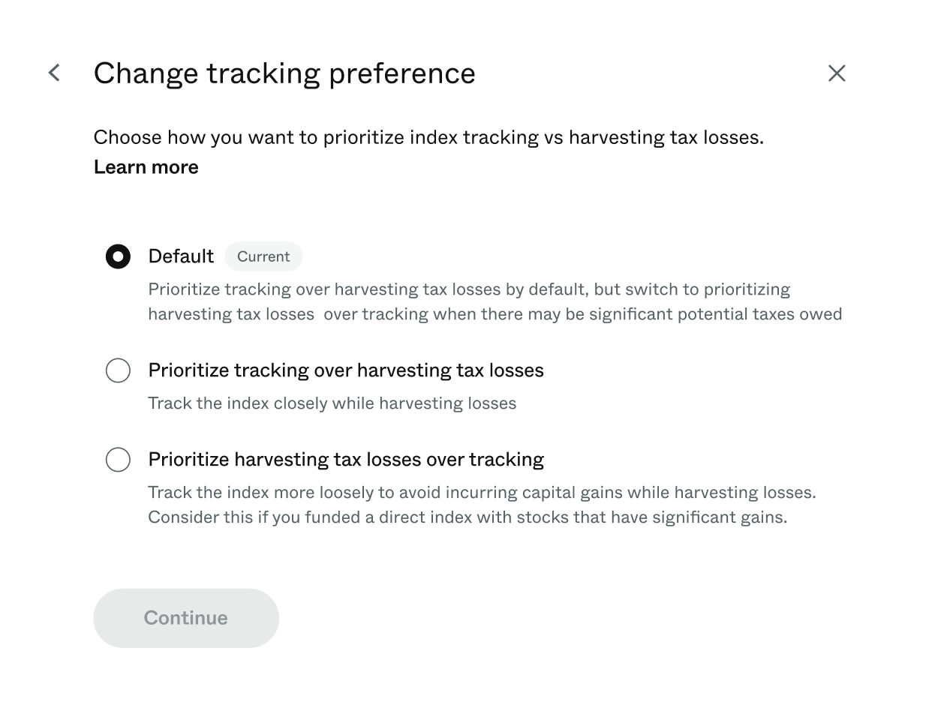Click the prioritize index tracking instruction text

[428, 137]
